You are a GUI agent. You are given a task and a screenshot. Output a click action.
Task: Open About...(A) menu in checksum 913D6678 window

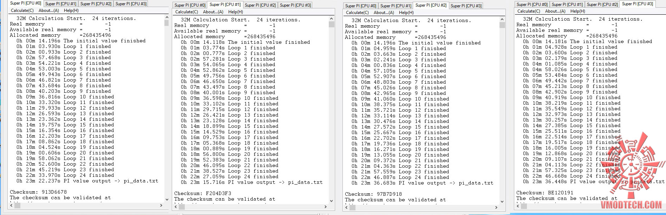(x=49, y=11)
